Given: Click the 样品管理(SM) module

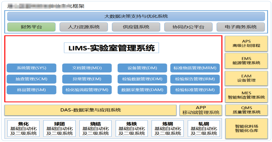Looking at the screenshot, I should pyautogui.click(x=31, y=90).
